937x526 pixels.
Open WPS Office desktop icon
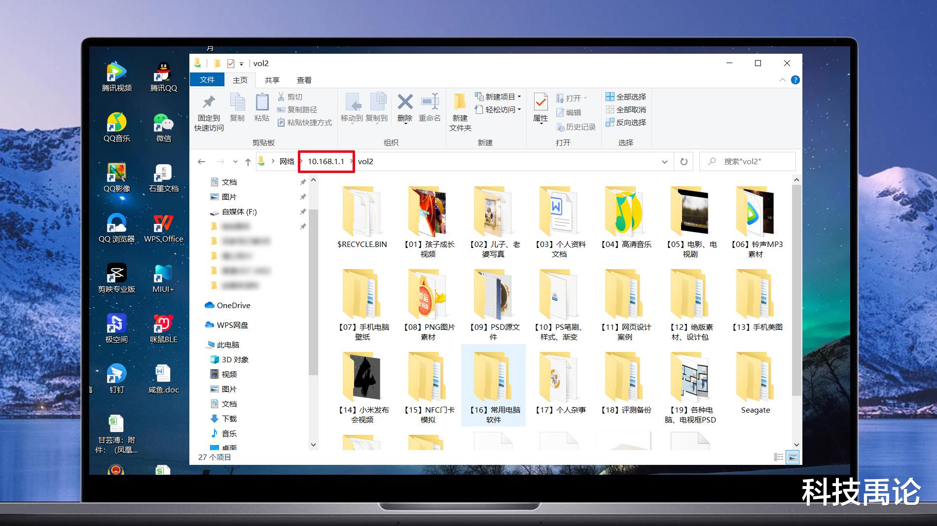tap(163, 228)
